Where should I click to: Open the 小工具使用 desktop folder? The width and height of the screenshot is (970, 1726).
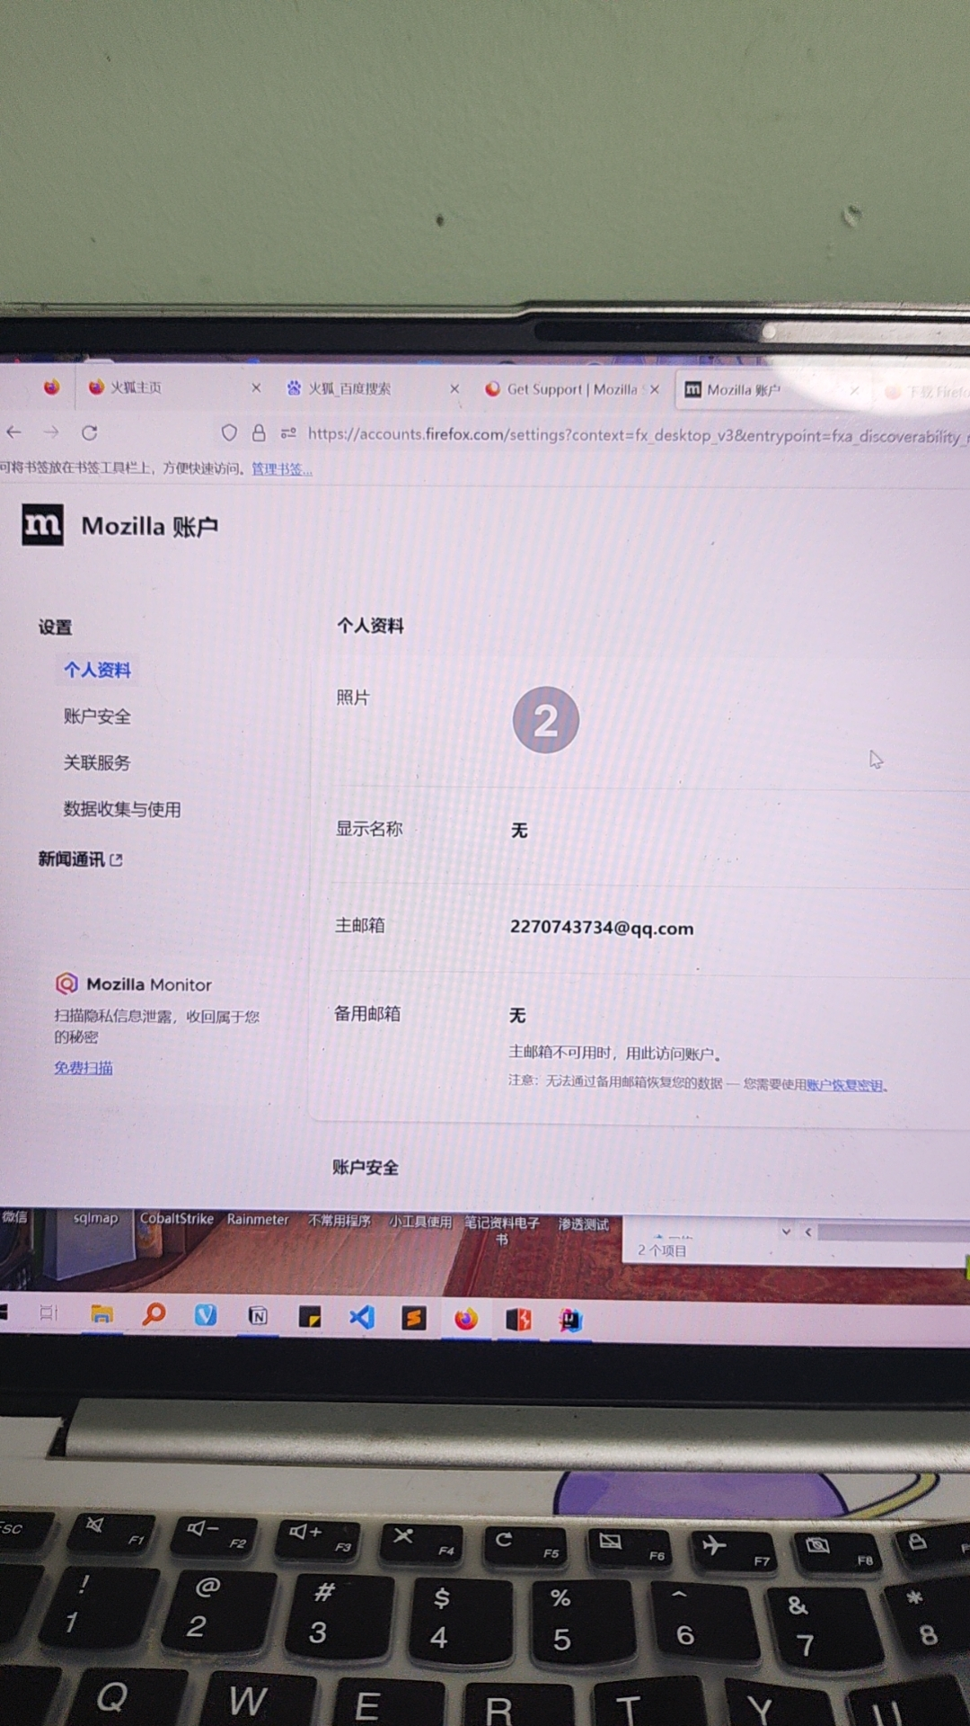click(420, 1222)
